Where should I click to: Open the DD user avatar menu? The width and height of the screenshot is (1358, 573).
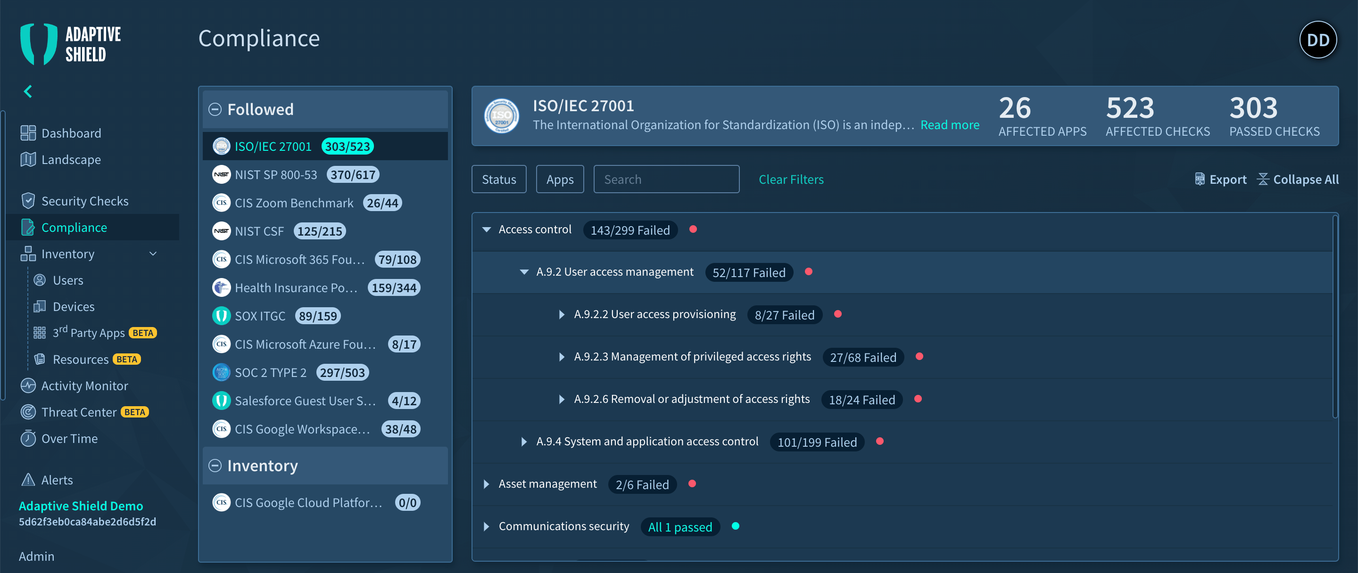1318,40
